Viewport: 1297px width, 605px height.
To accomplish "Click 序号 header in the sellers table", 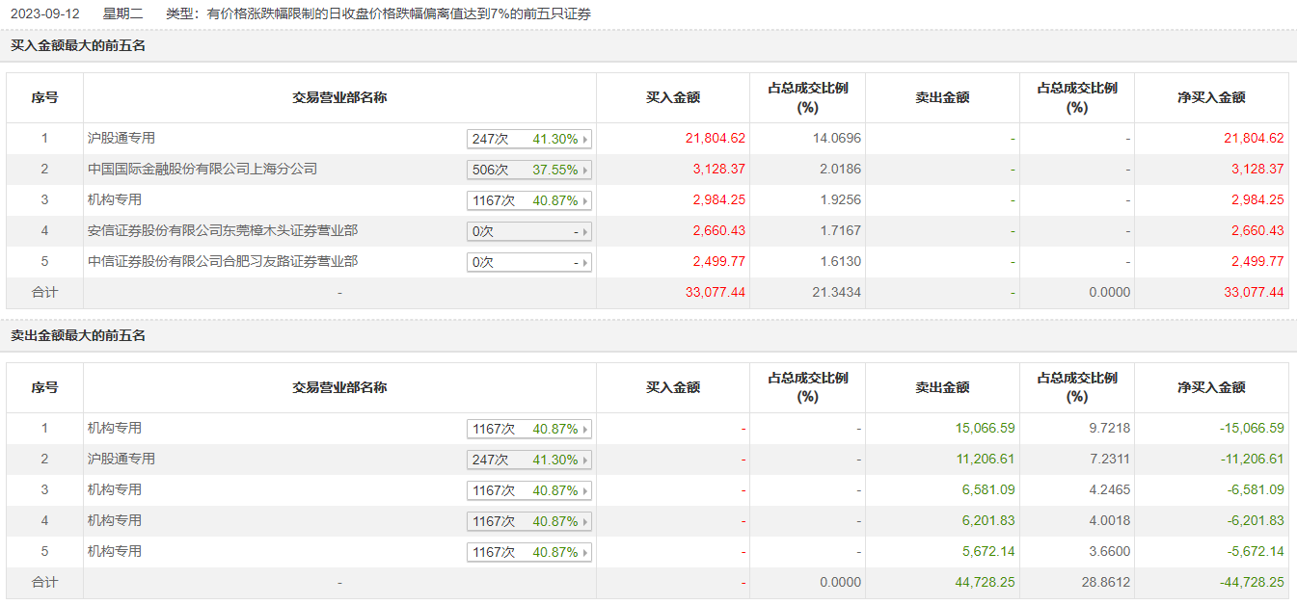I will coord(44,387).
